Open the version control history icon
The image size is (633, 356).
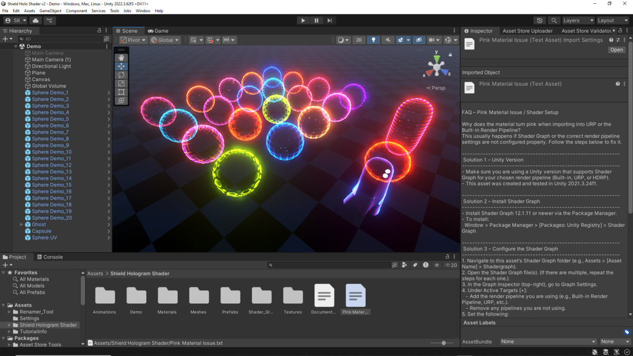[539, 20]
